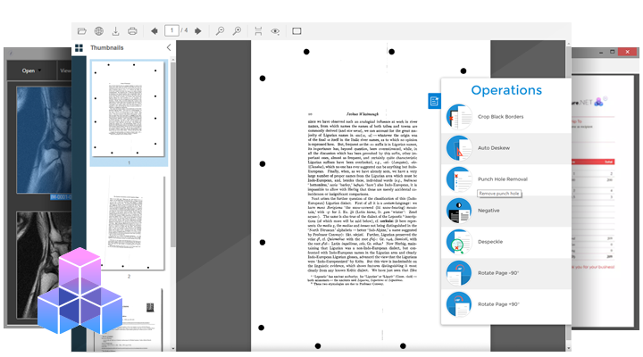This screenshot has width=643, height=357.
Task: Select the grayscale MRI image in left window
Action: pos(44,265)
